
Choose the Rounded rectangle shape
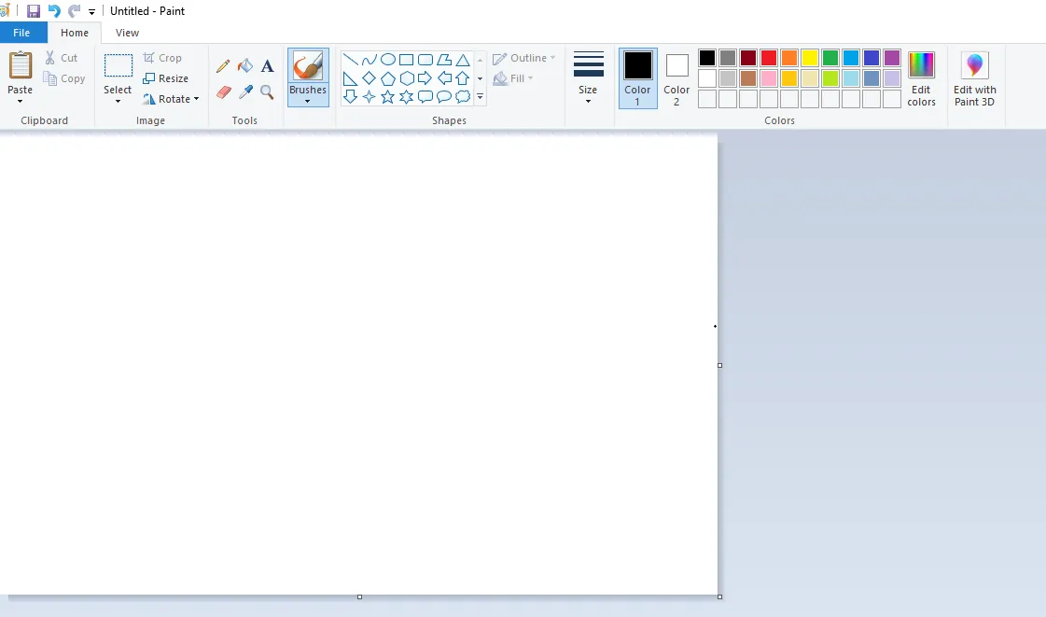tap(425, 60)
